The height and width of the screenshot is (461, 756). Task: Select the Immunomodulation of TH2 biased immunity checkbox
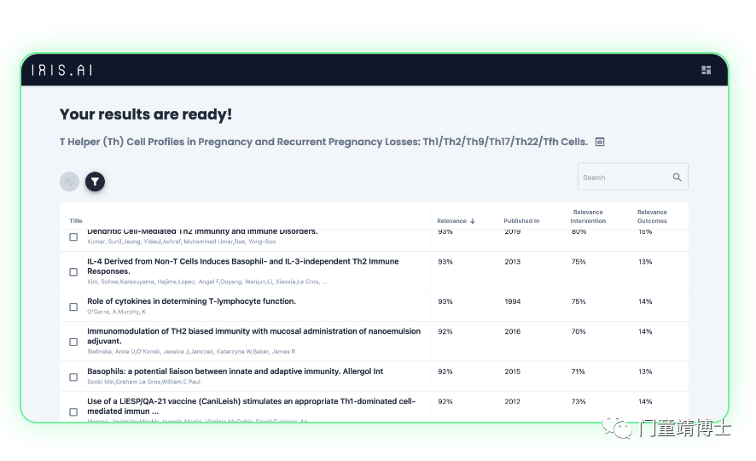coord(73,341)
